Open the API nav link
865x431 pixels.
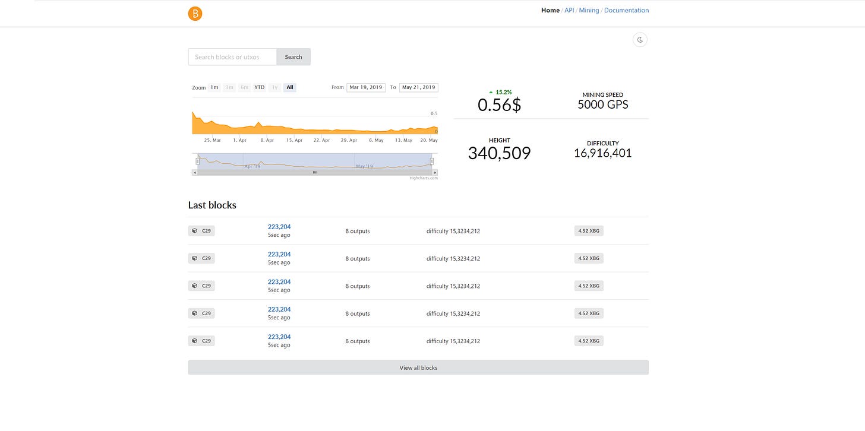pos(569,10)
